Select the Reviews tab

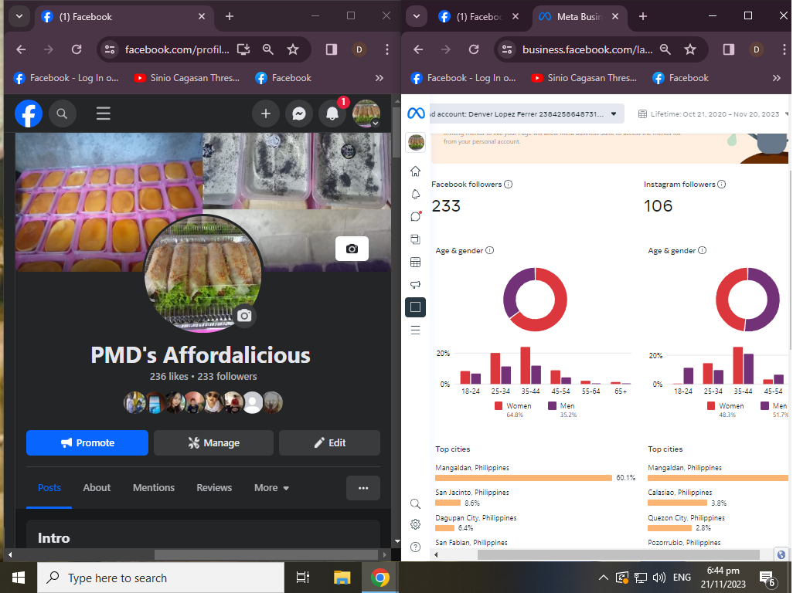point(214,487)
